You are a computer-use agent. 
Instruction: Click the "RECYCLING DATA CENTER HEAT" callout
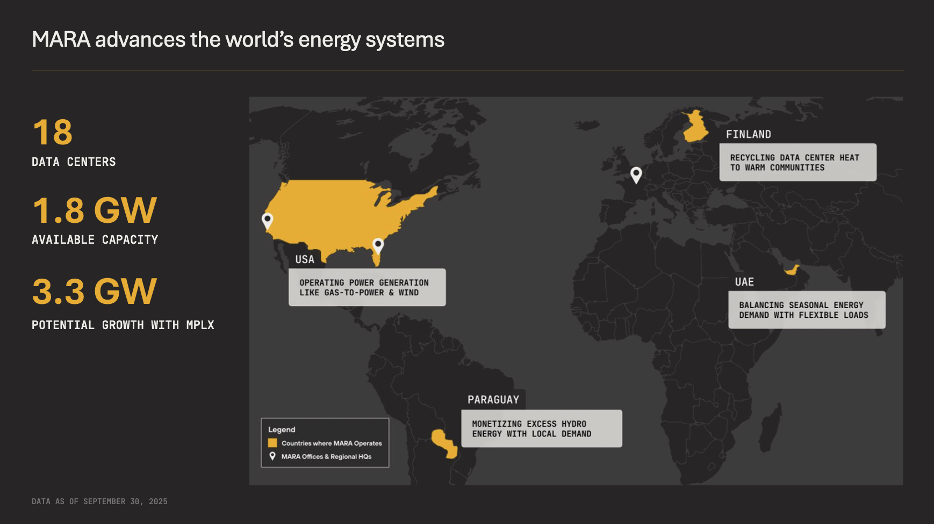[x=798, y=162]
